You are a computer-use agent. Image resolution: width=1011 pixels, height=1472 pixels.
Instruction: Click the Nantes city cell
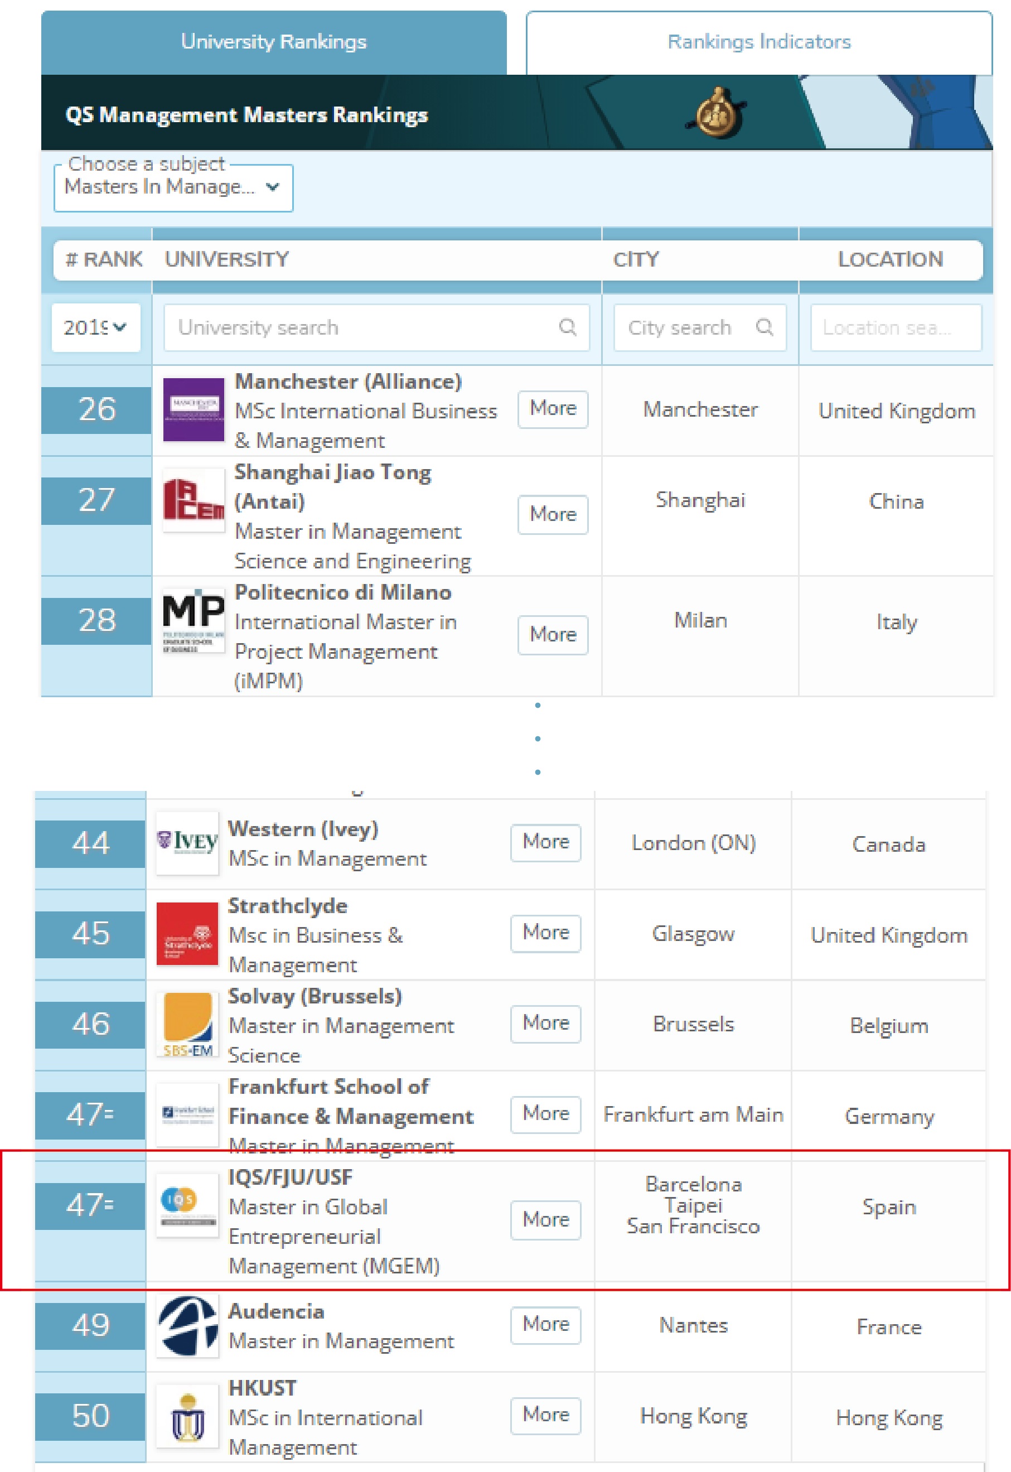pos(694,1326)
